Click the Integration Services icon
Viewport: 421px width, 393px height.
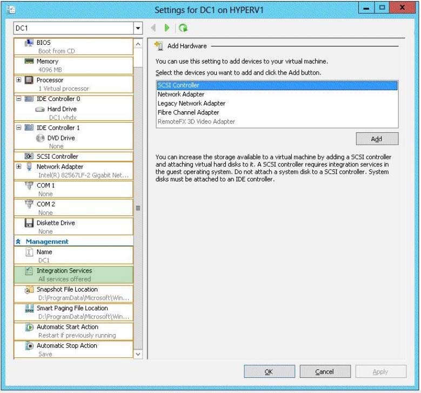pos(29,270)
